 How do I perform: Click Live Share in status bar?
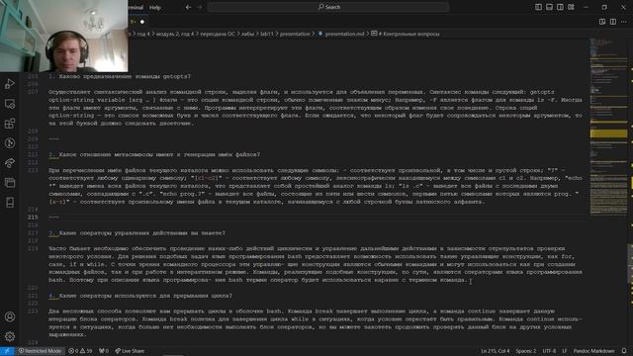pyautogui.click(x=130, y=351)
